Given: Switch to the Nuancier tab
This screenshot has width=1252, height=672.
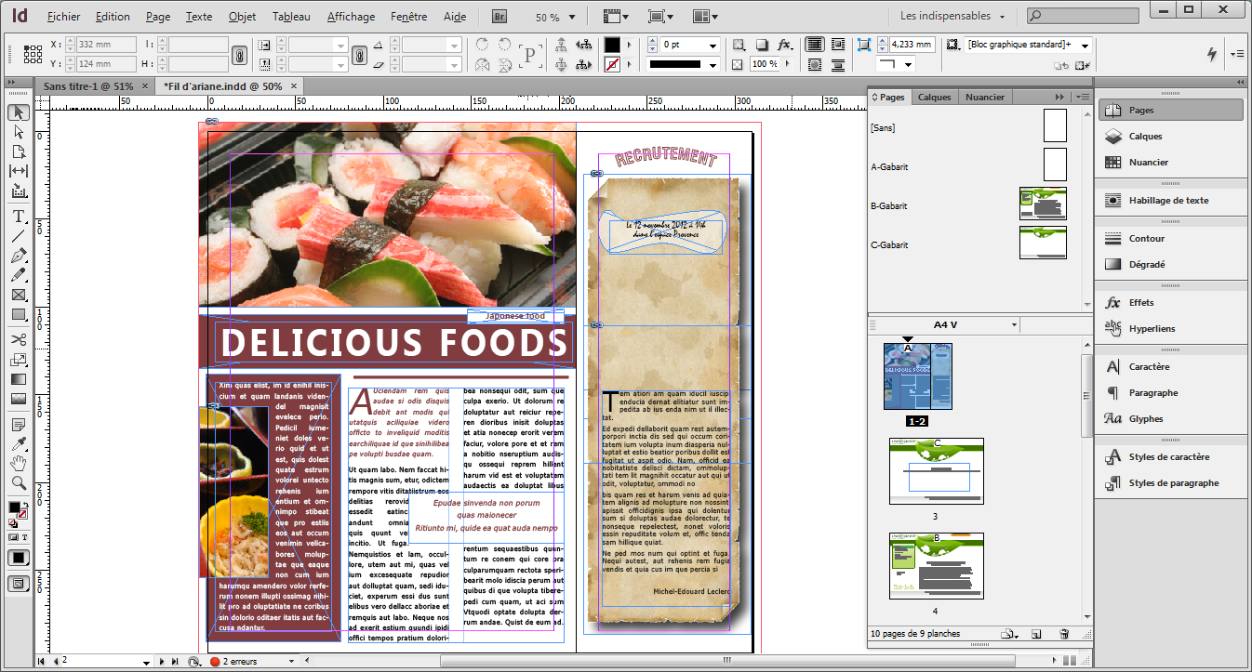Looking at the screenshot, I should pos(984,97).
